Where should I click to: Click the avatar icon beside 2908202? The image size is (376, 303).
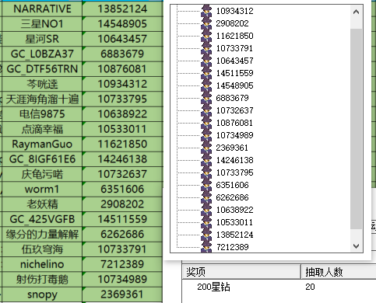coord(206,23)
